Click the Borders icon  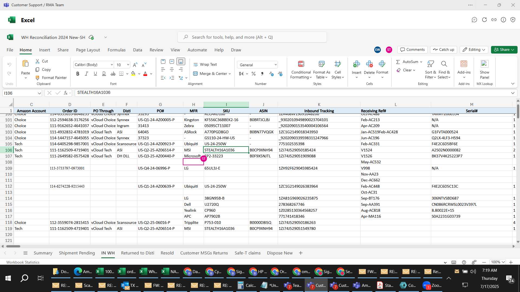(x=121, y=74)
